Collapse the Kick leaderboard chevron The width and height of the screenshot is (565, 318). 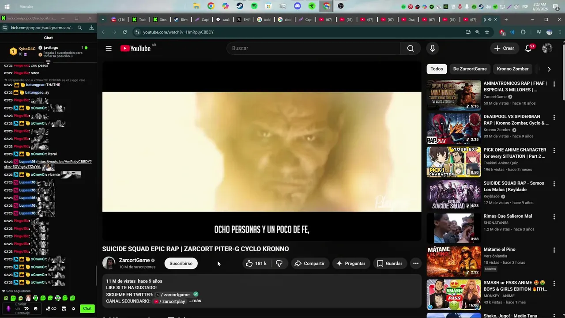click(48, 62)
